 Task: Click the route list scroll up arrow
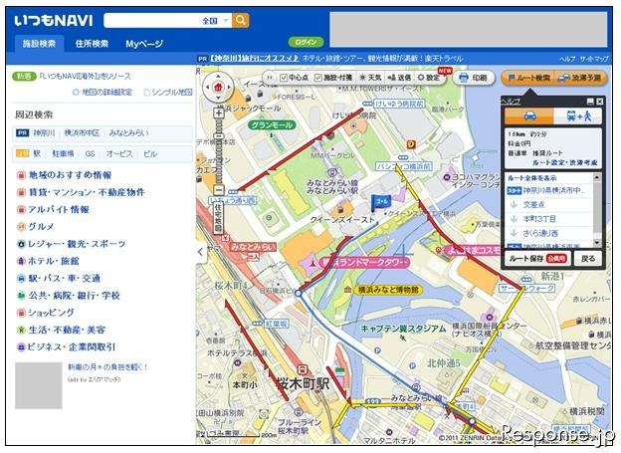[597, 177]
